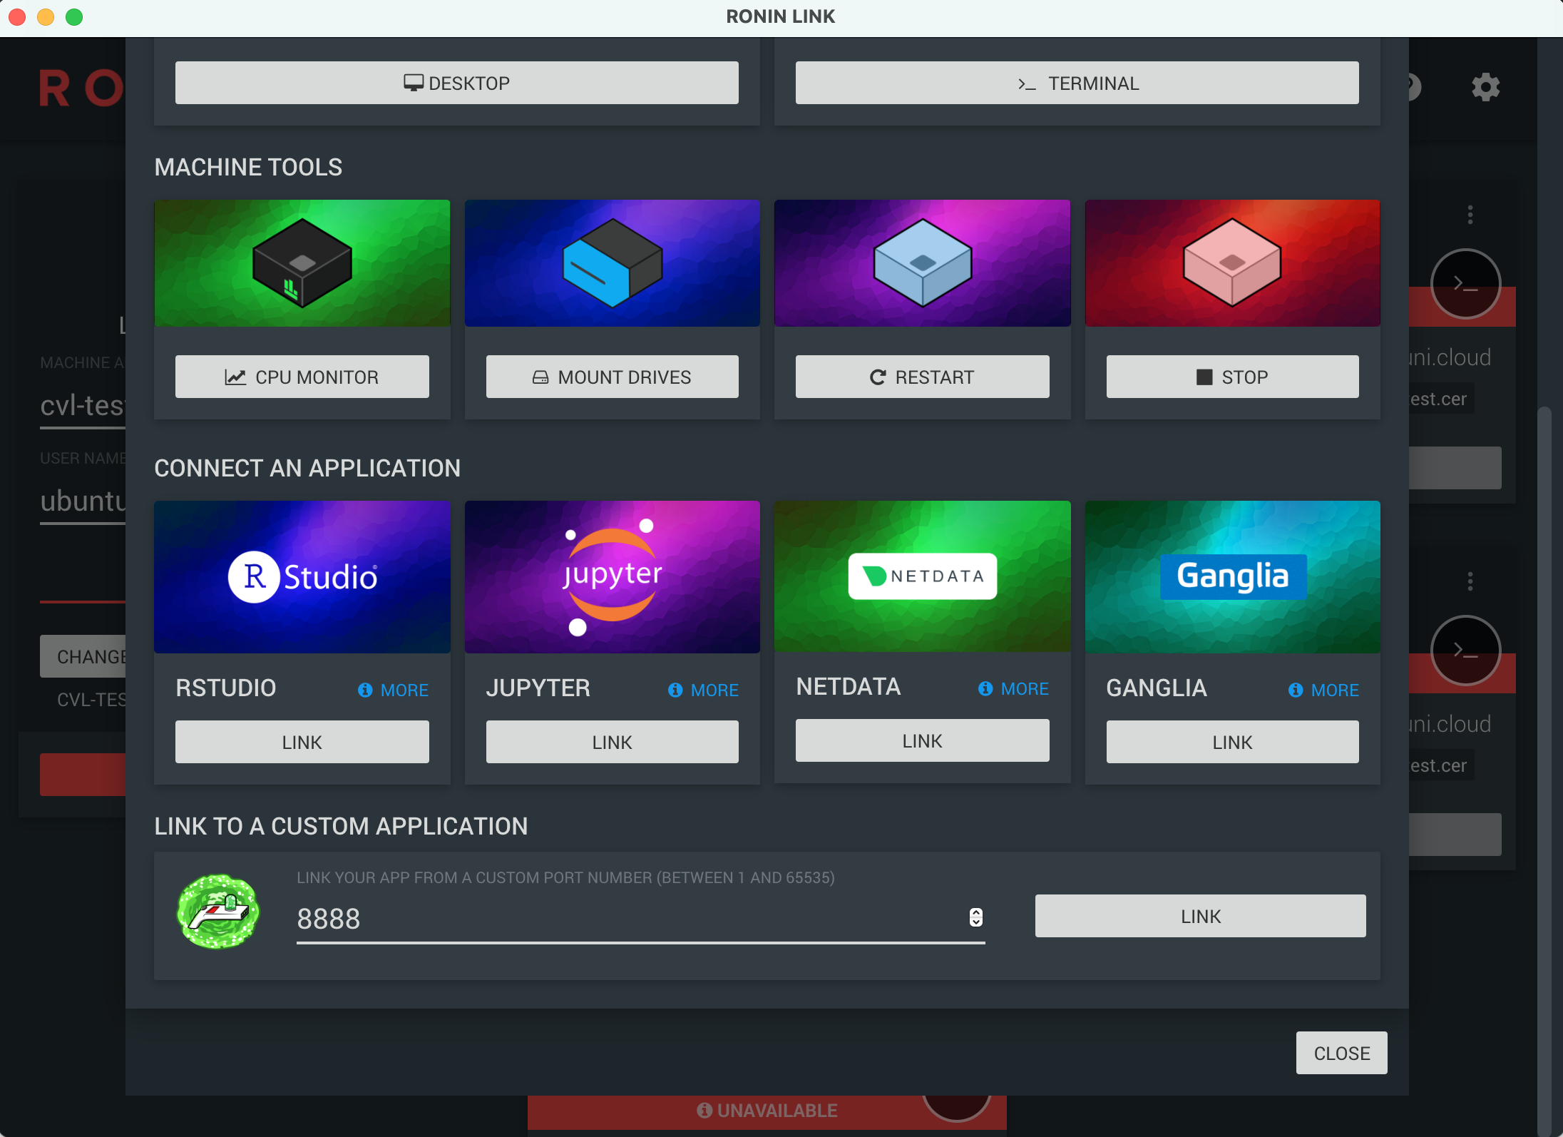Click the Jupyter logo card
This screenshot has width=1563, height=1137.
613,576
